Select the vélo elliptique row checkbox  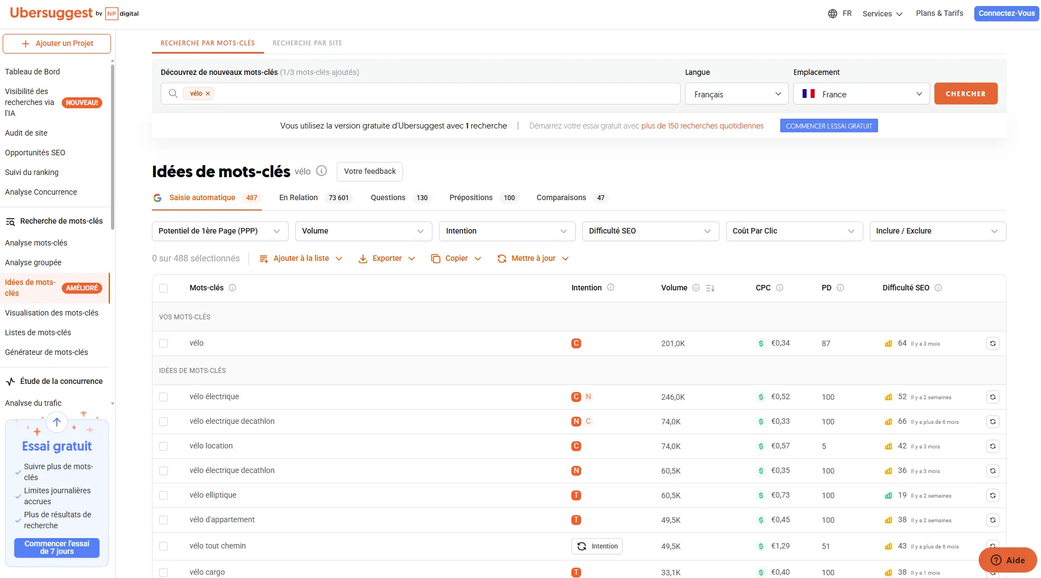[163, 495]
